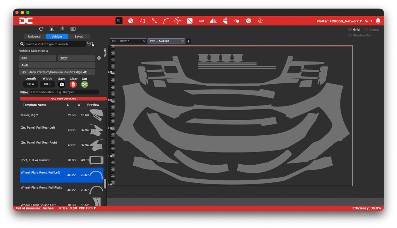Image resolution: width=397 pixels, height=228 pixels.
Task: Click the green scissors Cut icon
Action: 84,84
